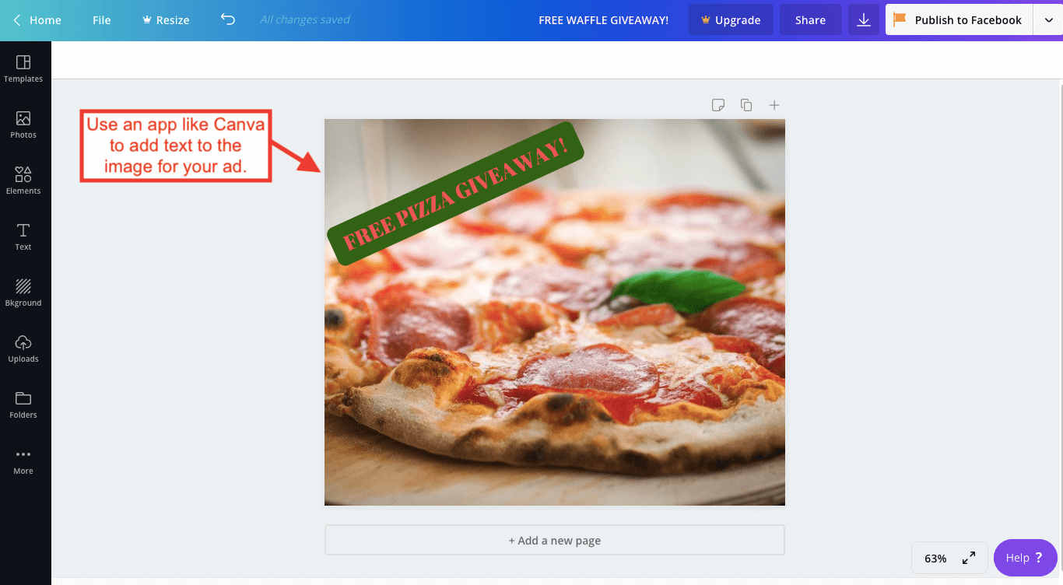Image resolution: width=1063 pixels, height=585 pixels.
Task: Open the Share options
Action: point(810,19)
